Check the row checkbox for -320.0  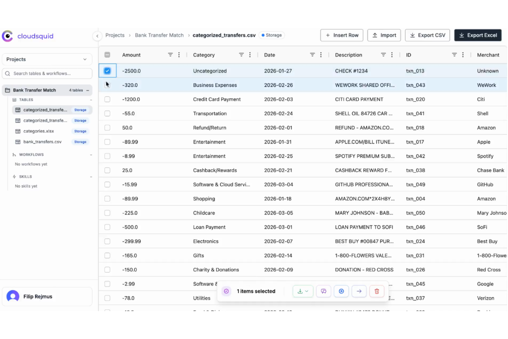pos(107,85)
